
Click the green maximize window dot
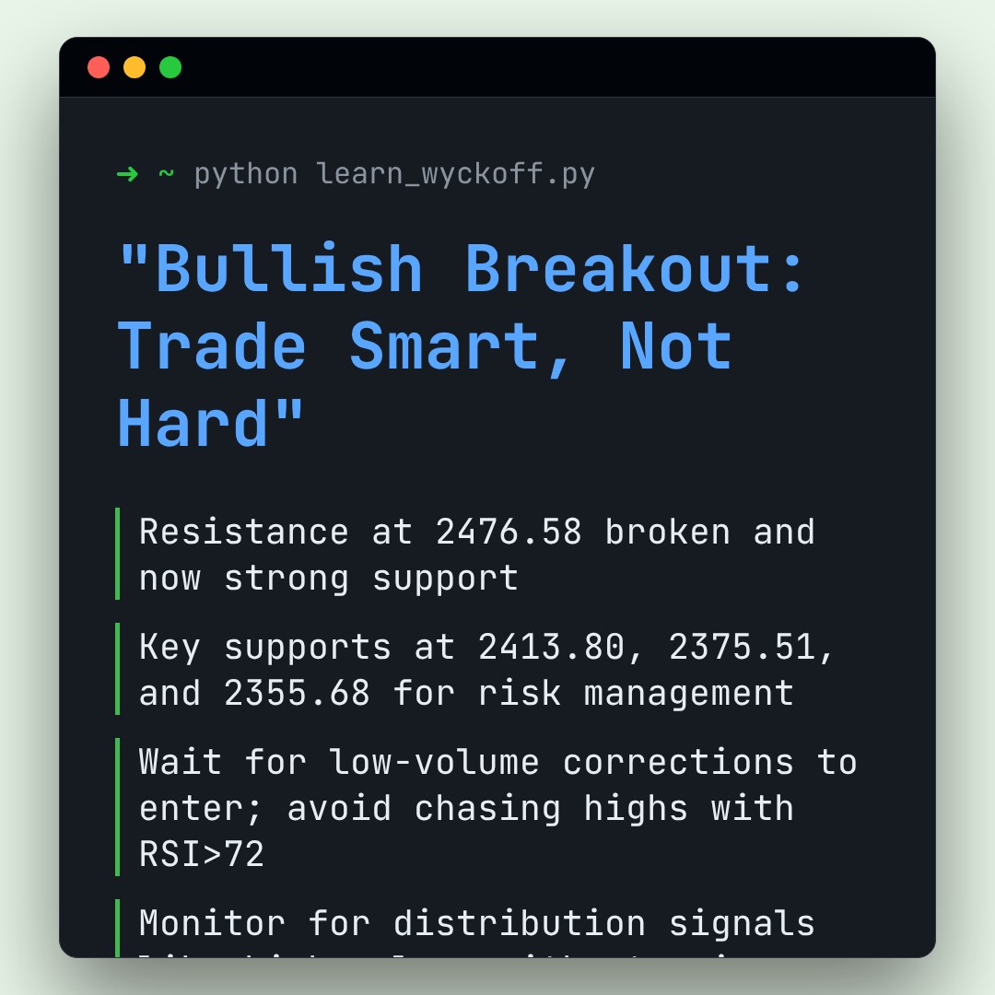tap(170, 67)
